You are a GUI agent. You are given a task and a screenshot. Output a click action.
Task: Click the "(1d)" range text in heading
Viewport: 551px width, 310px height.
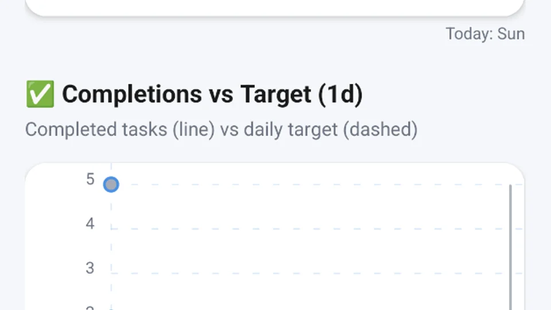click(x=340, y=94)
